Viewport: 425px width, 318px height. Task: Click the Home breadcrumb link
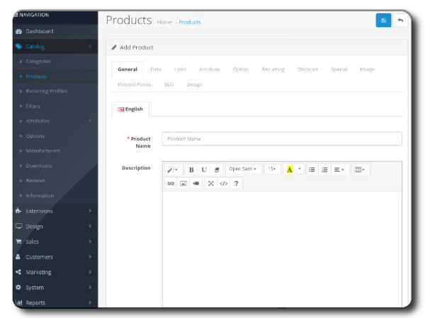[x=164, y=23]
